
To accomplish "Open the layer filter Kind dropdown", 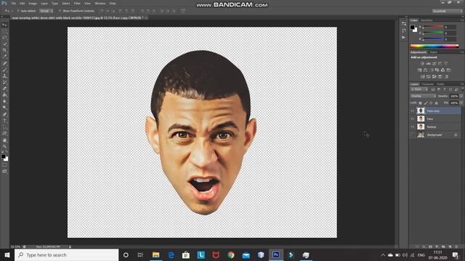I will (419, 89).
